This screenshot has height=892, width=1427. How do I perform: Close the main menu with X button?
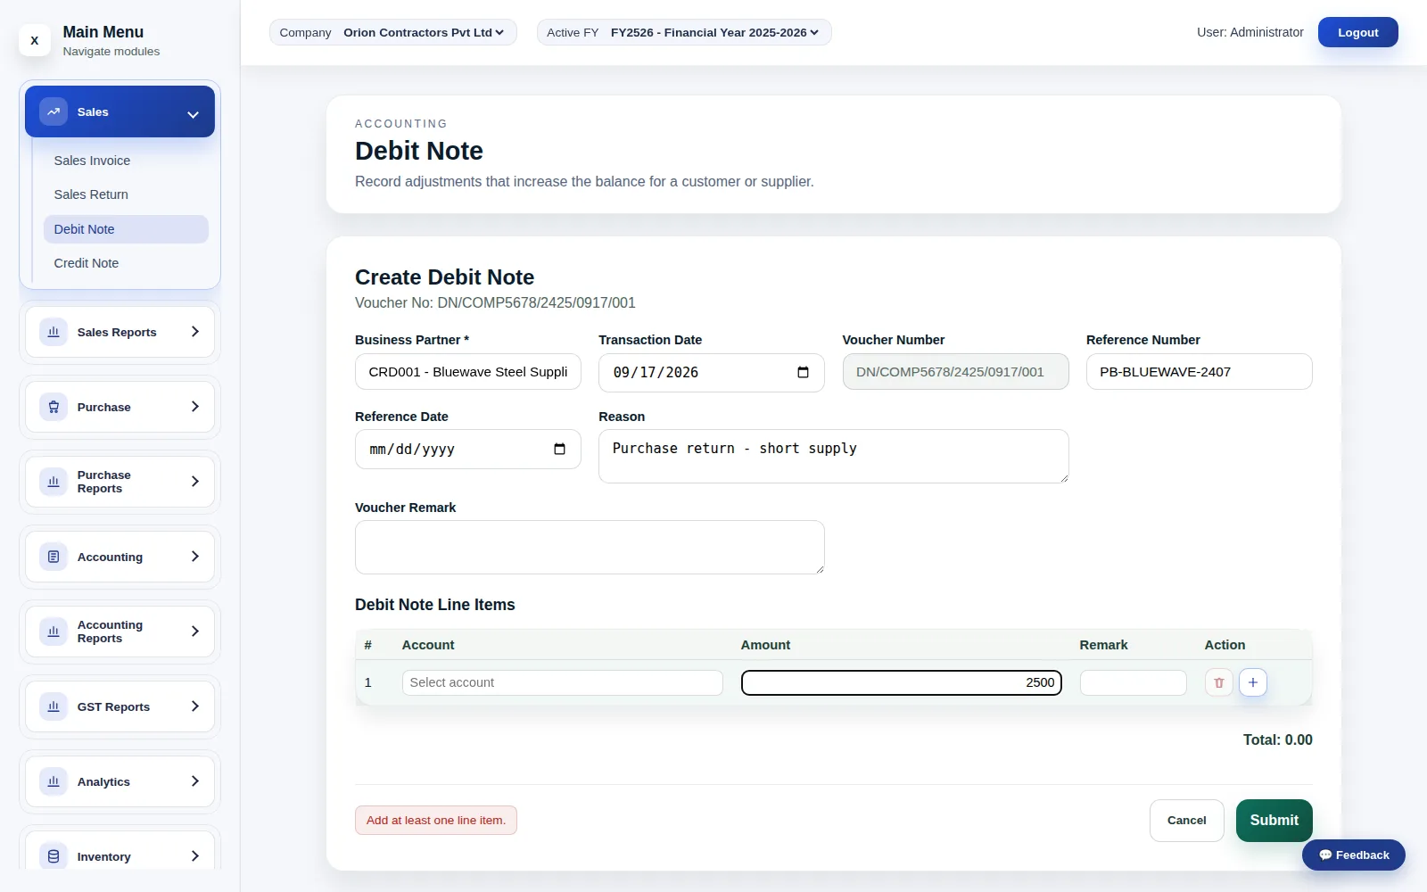[34, 40]
